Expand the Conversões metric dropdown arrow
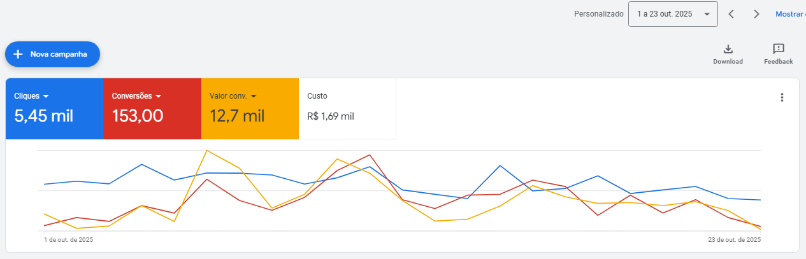 [x=158, y=96]
